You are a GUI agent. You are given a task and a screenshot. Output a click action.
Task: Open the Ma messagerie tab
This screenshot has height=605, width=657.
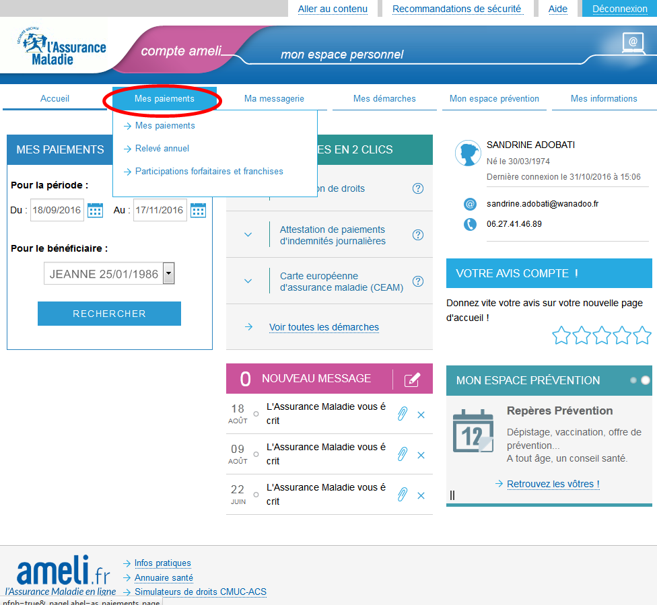click(274, 99)
